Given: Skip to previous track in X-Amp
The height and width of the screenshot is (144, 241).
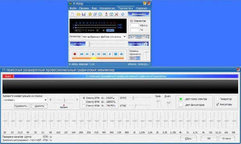Looking at the screenshot, I should (x=82, y=54).
